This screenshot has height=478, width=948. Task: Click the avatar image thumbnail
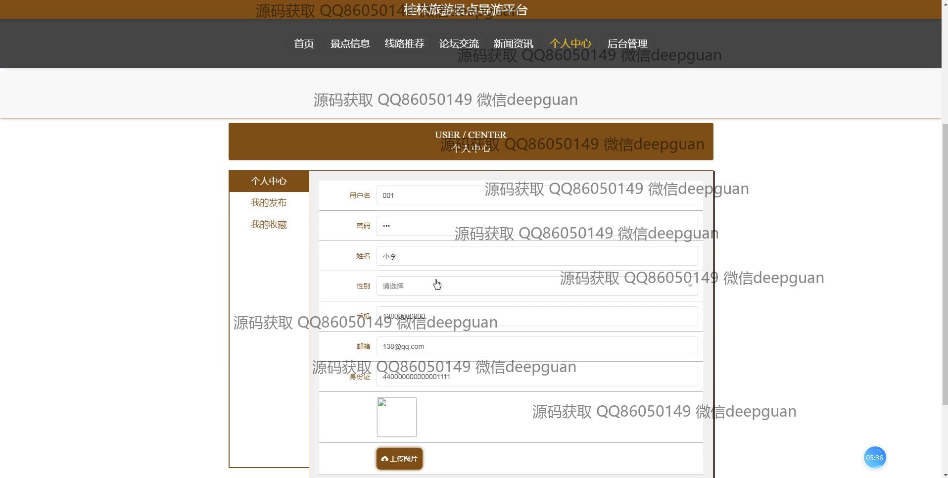pyautogui.click(x=397, y=417)
